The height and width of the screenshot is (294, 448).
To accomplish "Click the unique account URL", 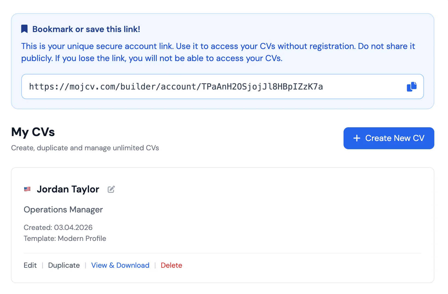I will click(x=176, y=87).
